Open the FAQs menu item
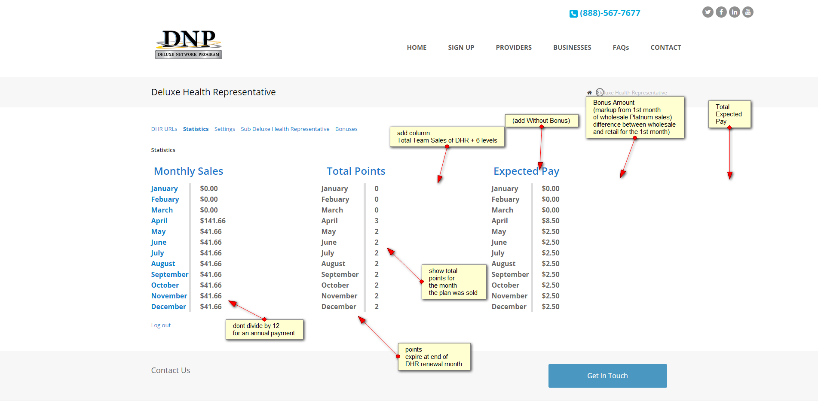 (621, 48)
